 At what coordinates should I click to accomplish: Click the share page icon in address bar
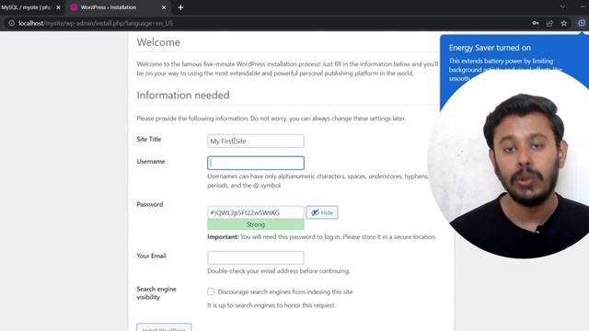(x=549, y=23)
